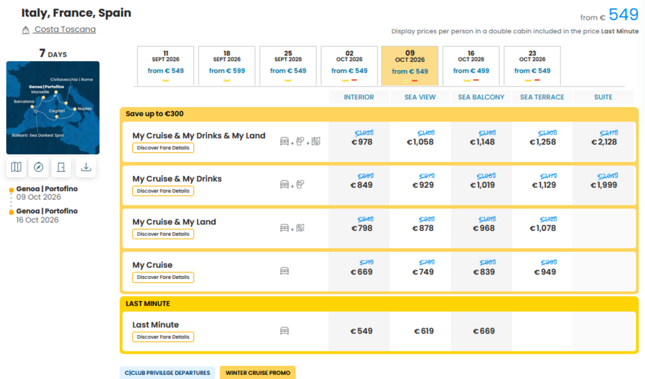Choose €929 Sea View price
The height and width of the screenshot is (379, 645).
423,185
